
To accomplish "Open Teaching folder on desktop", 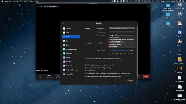I will point(180,70).
